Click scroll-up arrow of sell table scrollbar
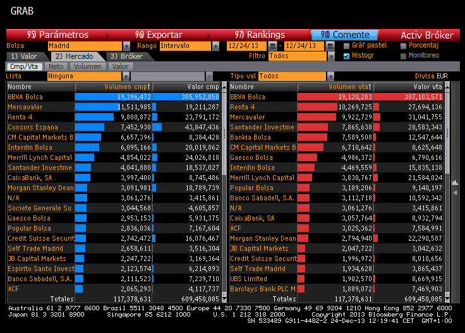 point(447,87)
